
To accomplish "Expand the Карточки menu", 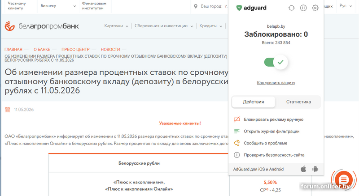I will click(x=116, y=26).
